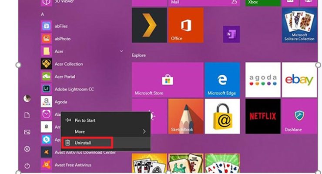The width and height of the screenshot is (322, 174).
Task: Open the OneNote tile
Action: (231, 34)
